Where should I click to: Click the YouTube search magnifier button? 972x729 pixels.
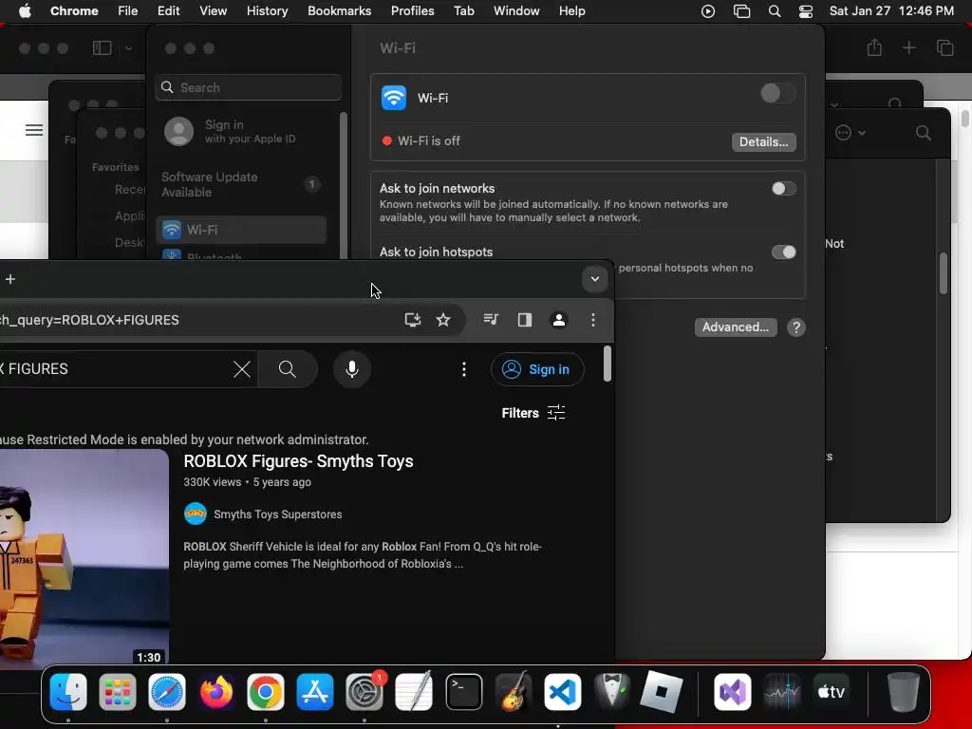coord(287,369)
